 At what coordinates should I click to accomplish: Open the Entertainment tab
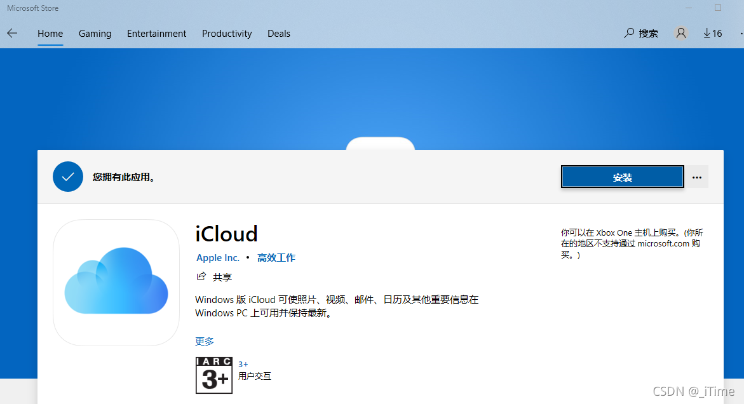point(156,34)
